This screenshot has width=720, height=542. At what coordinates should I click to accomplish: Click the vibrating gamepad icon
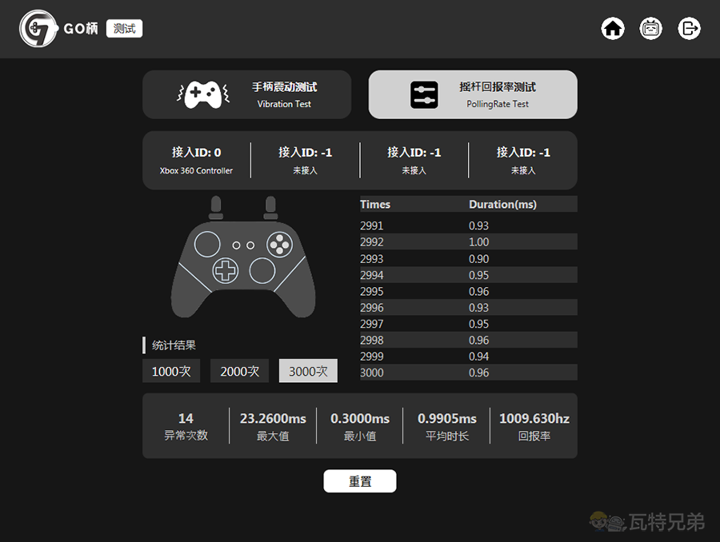203,94
